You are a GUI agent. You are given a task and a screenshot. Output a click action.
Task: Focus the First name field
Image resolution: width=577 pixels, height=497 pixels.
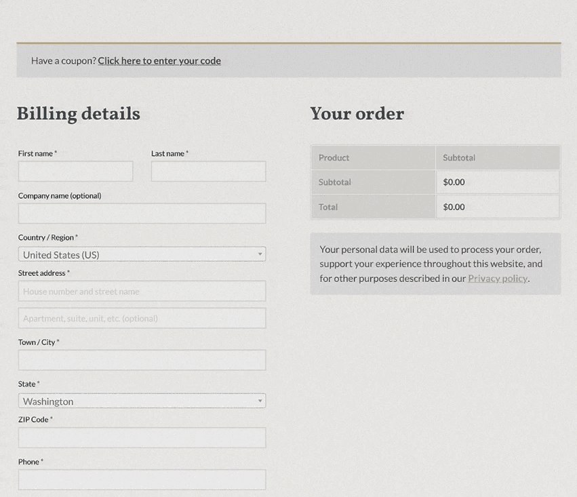[x=75, y=171]
